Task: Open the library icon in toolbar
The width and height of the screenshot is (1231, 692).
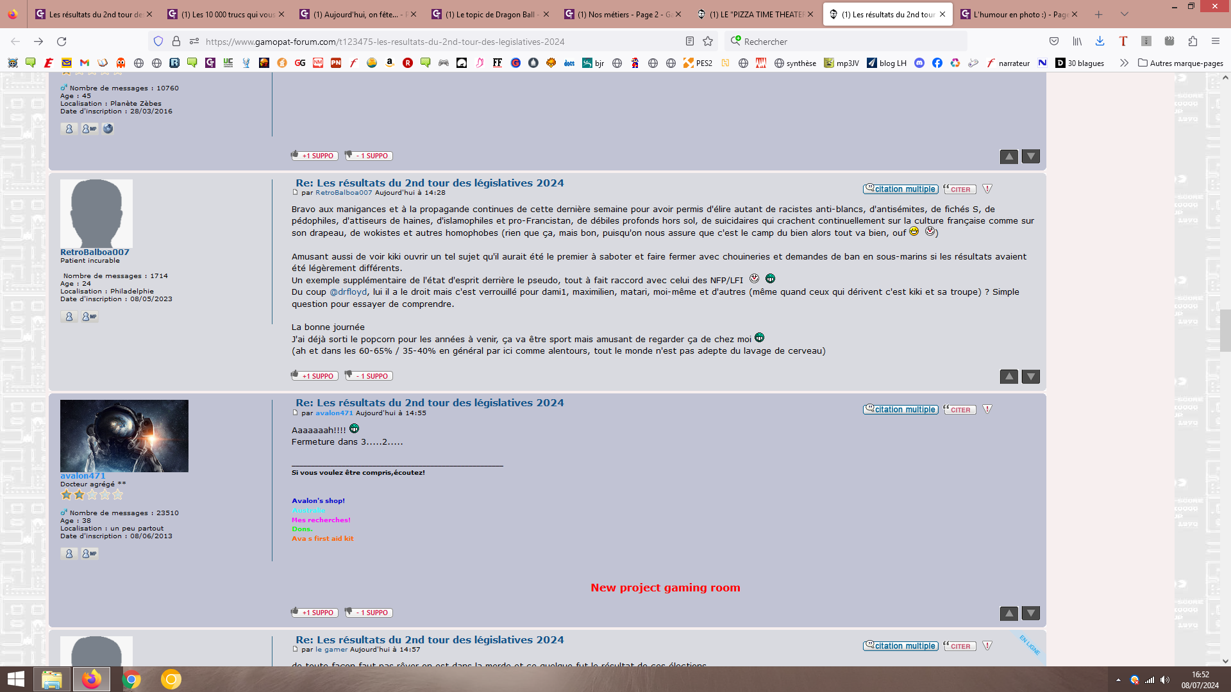Action: [1077, 42]
